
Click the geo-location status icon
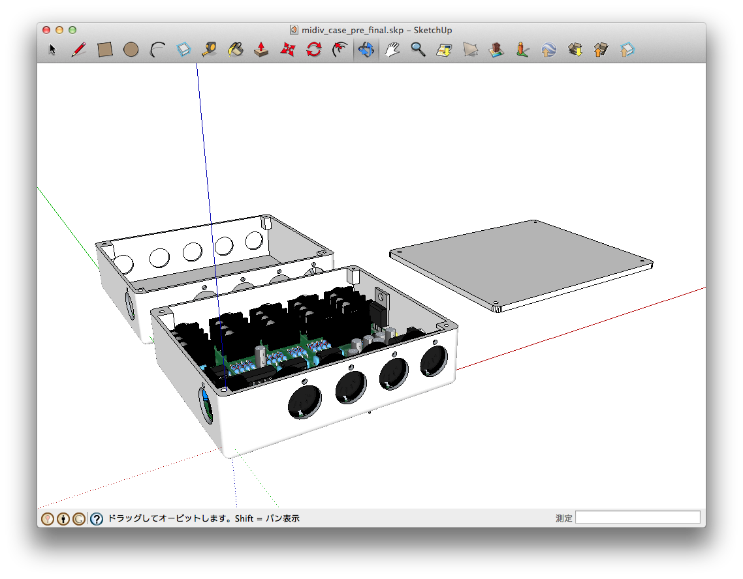coord(48,519)
